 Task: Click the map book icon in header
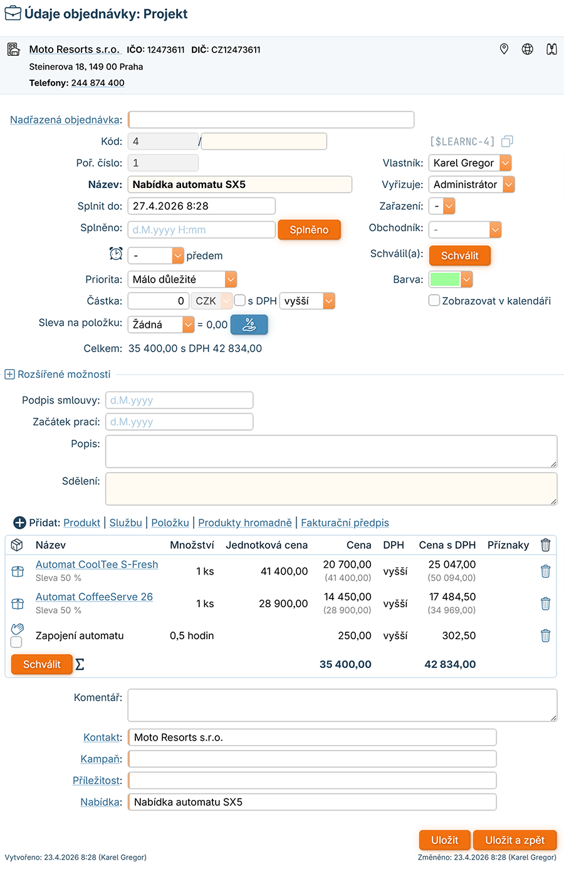(x=551, y=49)
